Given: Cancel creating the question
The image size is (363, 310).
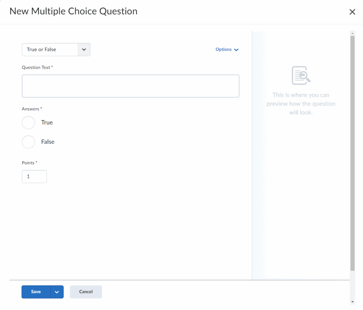Looking at the screenshot, I should (x=86, y=292).
